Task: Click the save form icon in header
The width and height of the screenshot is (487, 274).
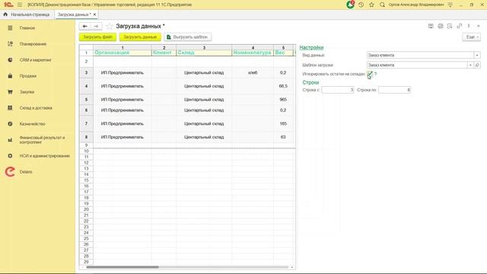Action: pyautogui.click(x=431, y=26)
